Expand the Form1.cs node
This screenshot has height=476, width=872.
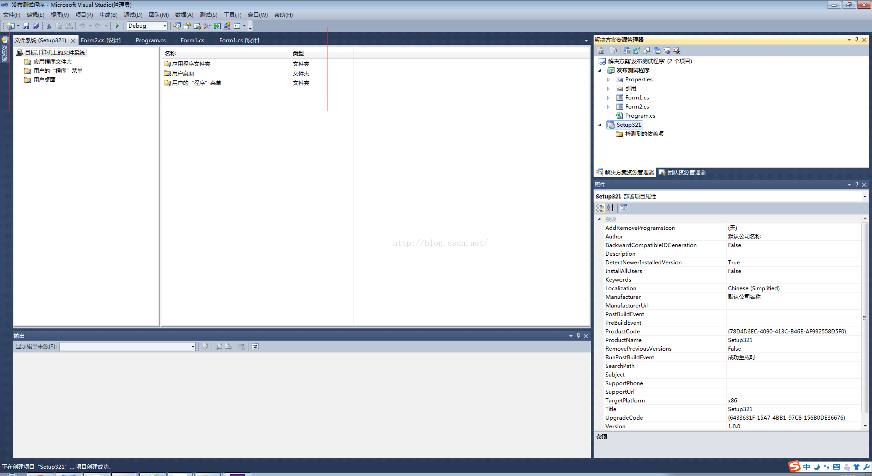(609, 98)
